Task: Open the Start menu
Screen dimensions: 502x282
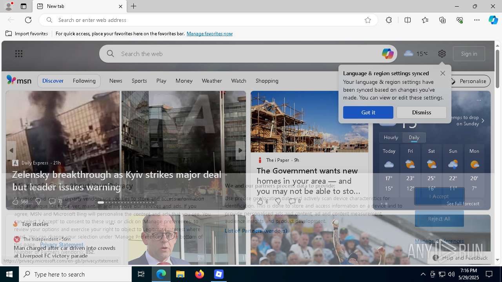Action: coord(9,274)
